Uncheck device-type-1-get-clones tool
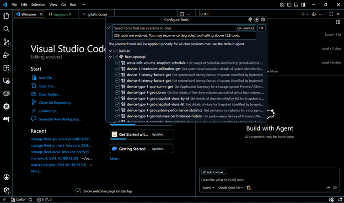The height and width of the screenshot is (203, 344). click(x=118, y=92)
